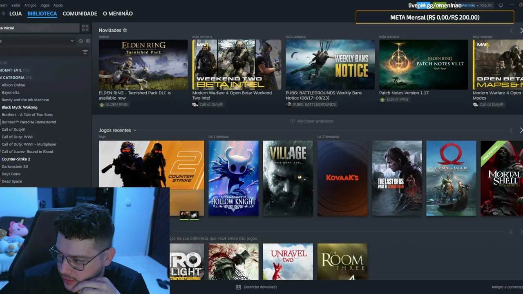
Task: Open the Jogos menu
Action: (x=45, y=5)
